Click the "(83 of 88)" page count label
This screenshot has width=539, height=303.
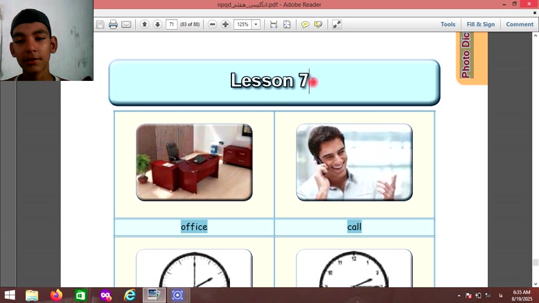tap(190, 24)
